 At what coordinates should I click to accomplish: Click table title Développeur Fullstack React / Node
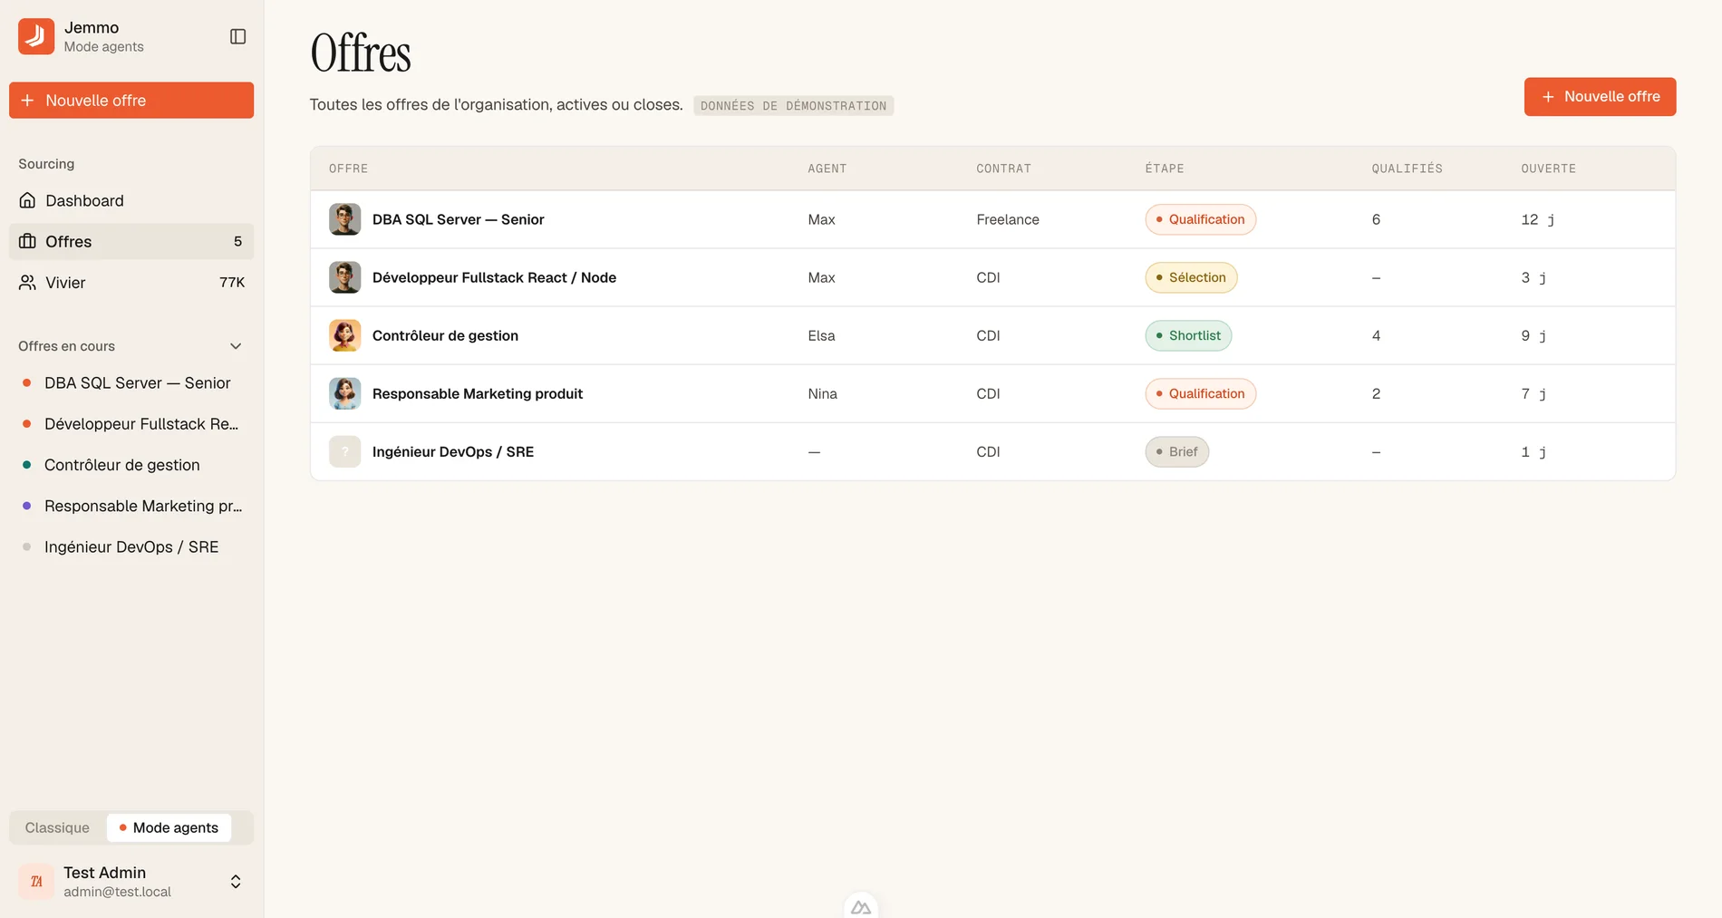point(494,277)
